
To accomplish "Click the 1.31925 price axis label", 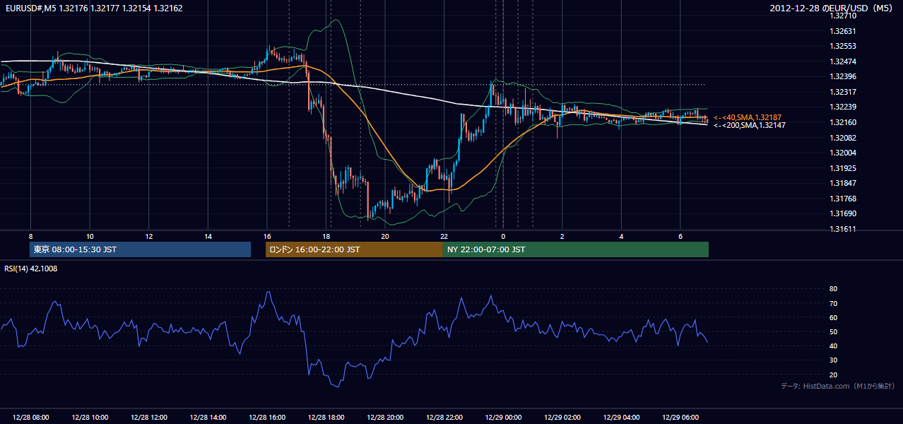I will 844,168.
